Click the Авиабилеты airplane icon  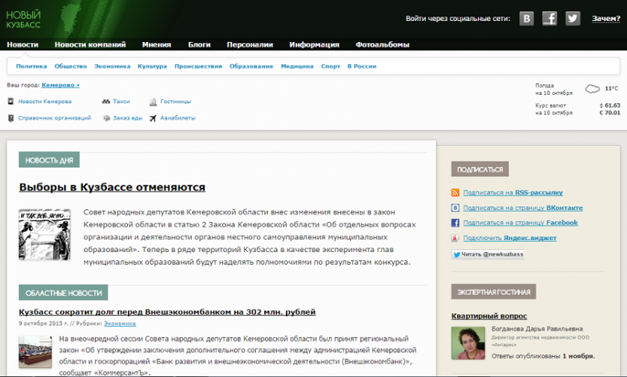tap(153, 118)
